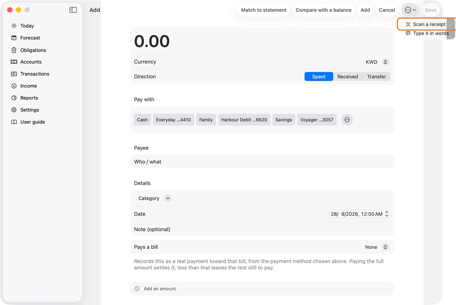Choose Scan a receipt menu item
This screenshot has width=456, height=305.
(x=426, y=24)
